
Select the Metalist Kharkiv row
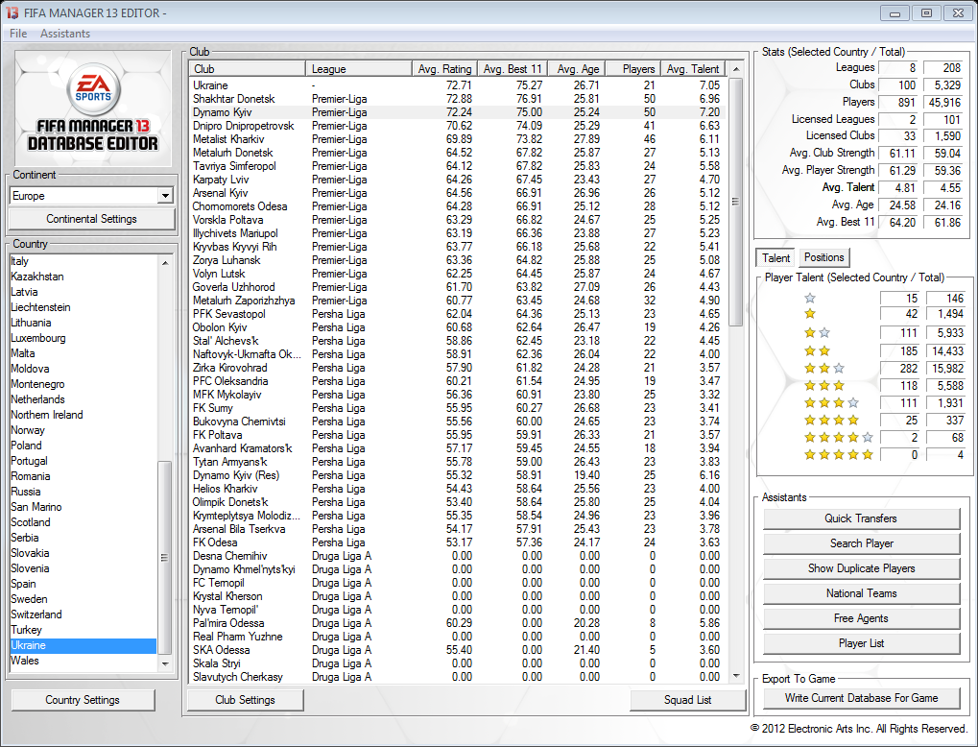[x=459, y=139]
